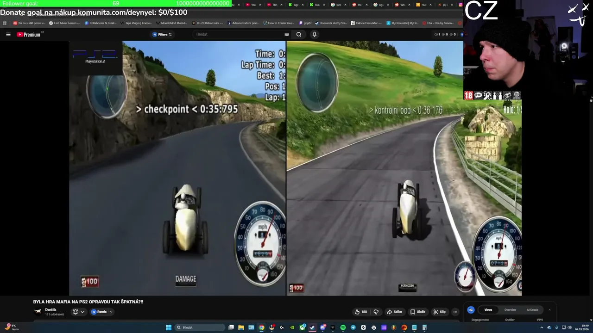Open bookmark 'Cha - Cha by Simon...'
This screenshot has height=333, width=593.
(x=438, y=23)
